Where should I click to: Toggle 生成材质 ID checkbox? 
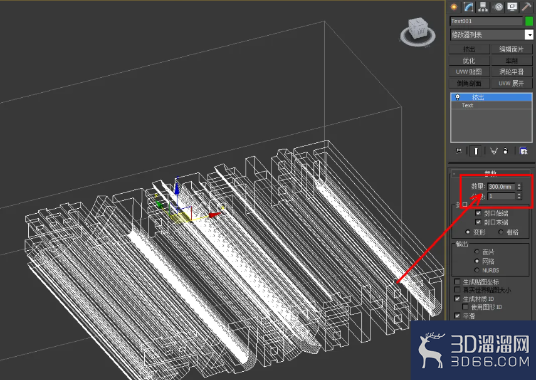tap(457, 298)
